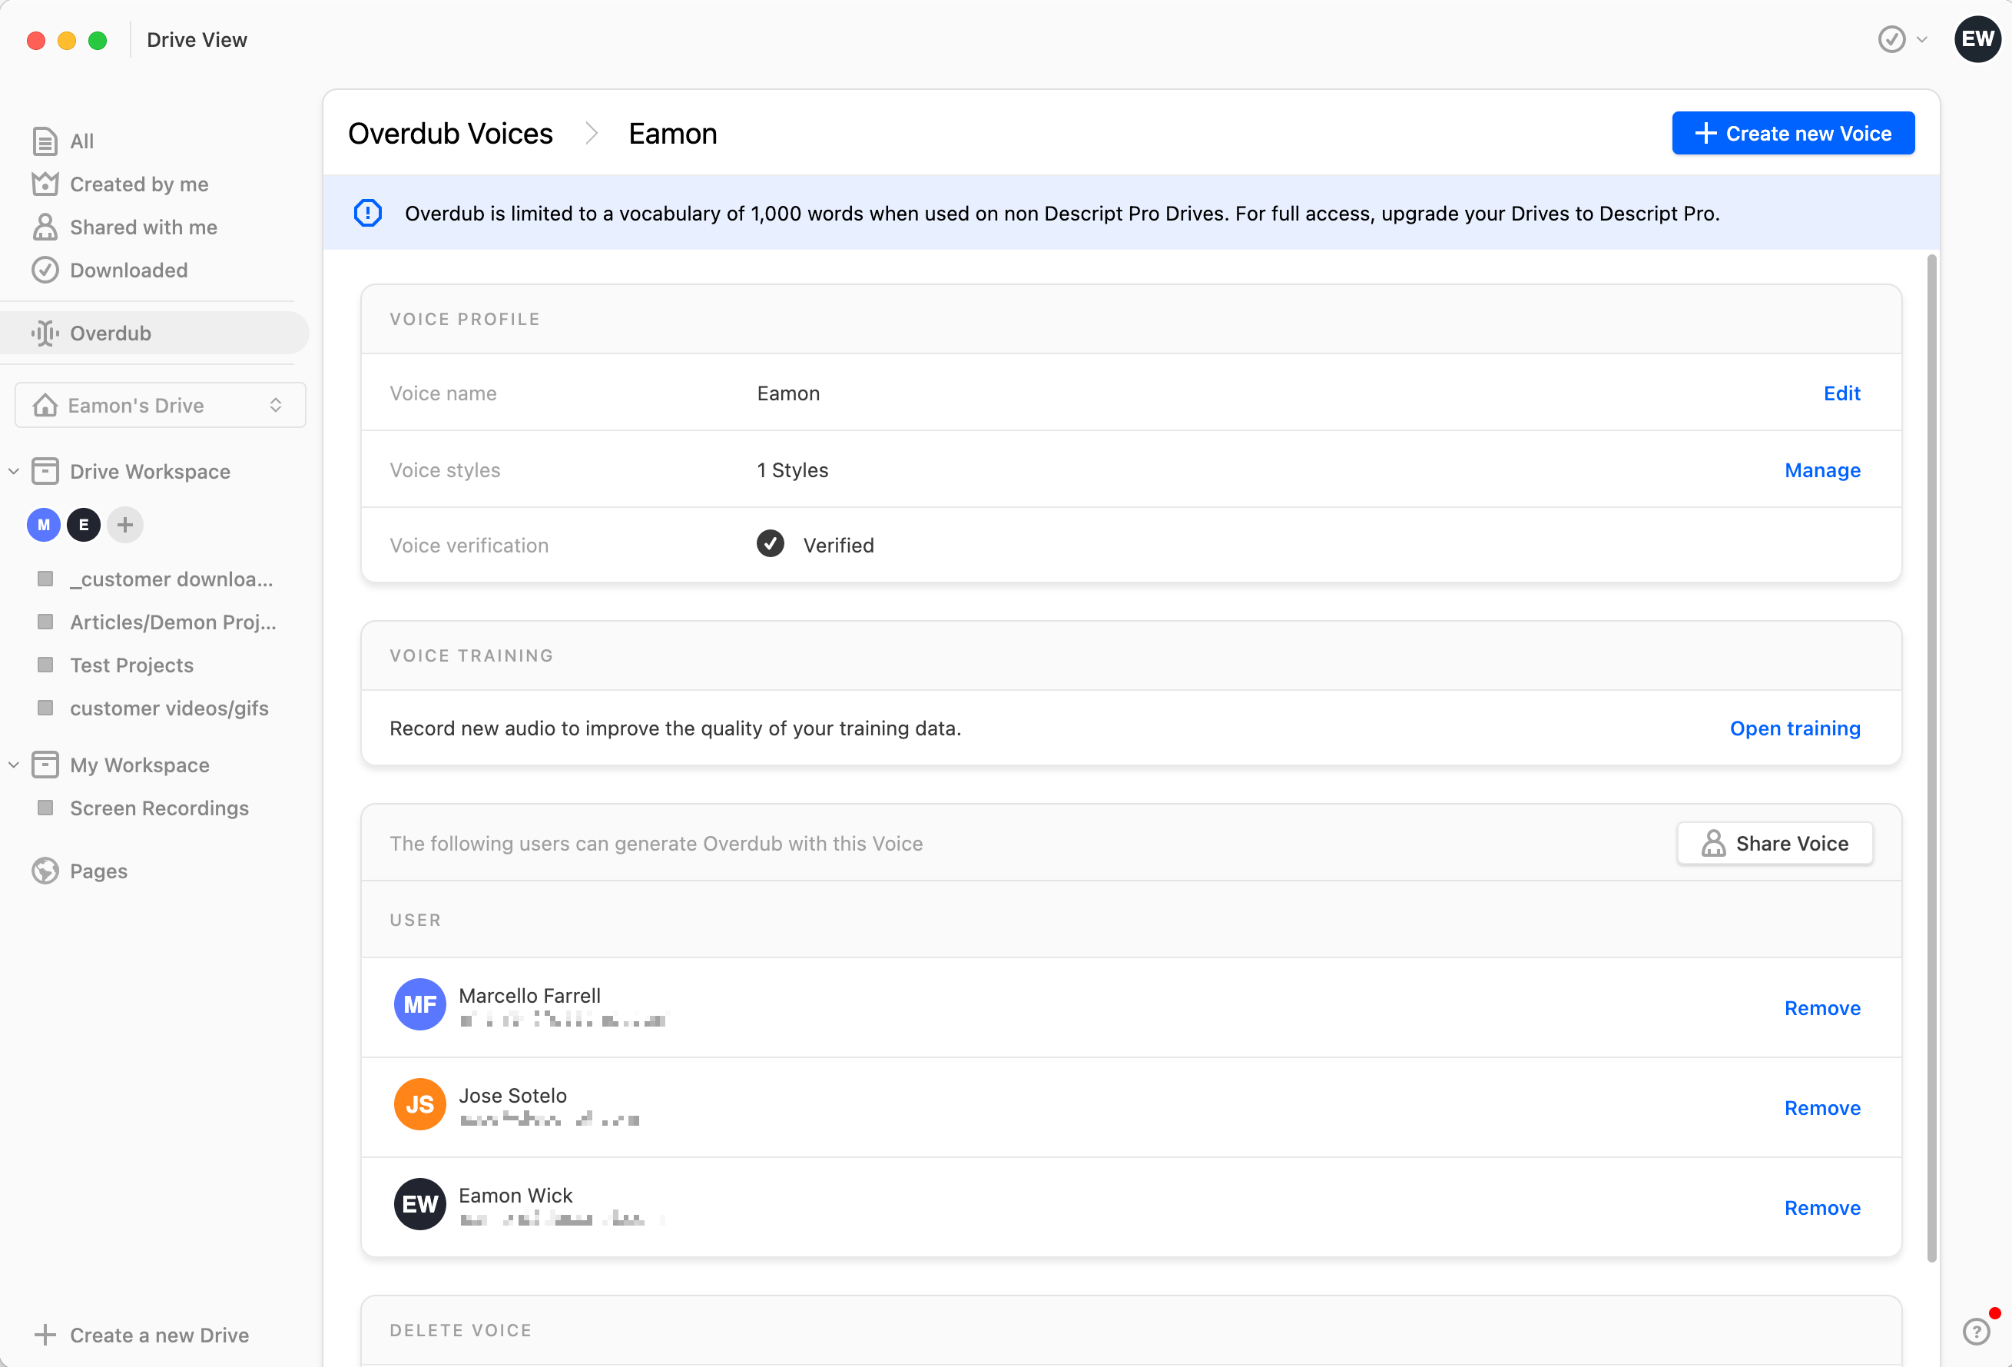The height and width of the screenshot is (1367, 2012).
Task: Click Create new Voice button
Action: (x=1793, y=134)
